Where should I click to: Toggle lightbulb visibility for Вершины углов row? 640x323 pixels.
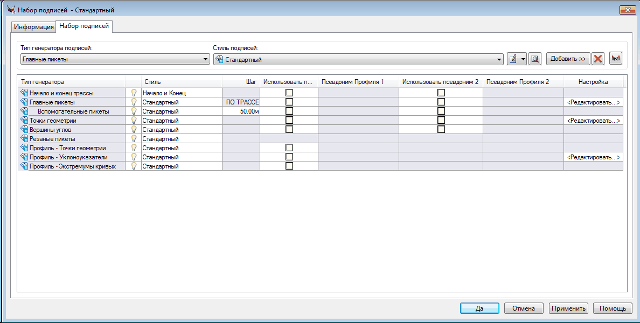tap(134, 130)
